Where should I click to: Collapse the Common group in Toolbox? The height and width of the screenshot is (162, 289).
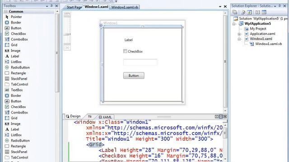coord(6,11)
